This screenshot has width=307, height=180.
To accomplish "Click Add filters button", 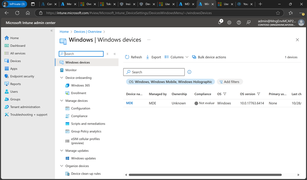I will 230,82.
